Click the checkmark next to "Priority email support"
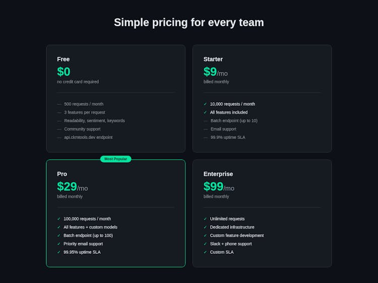The image size is (378, 283). [x=59, y=244]
